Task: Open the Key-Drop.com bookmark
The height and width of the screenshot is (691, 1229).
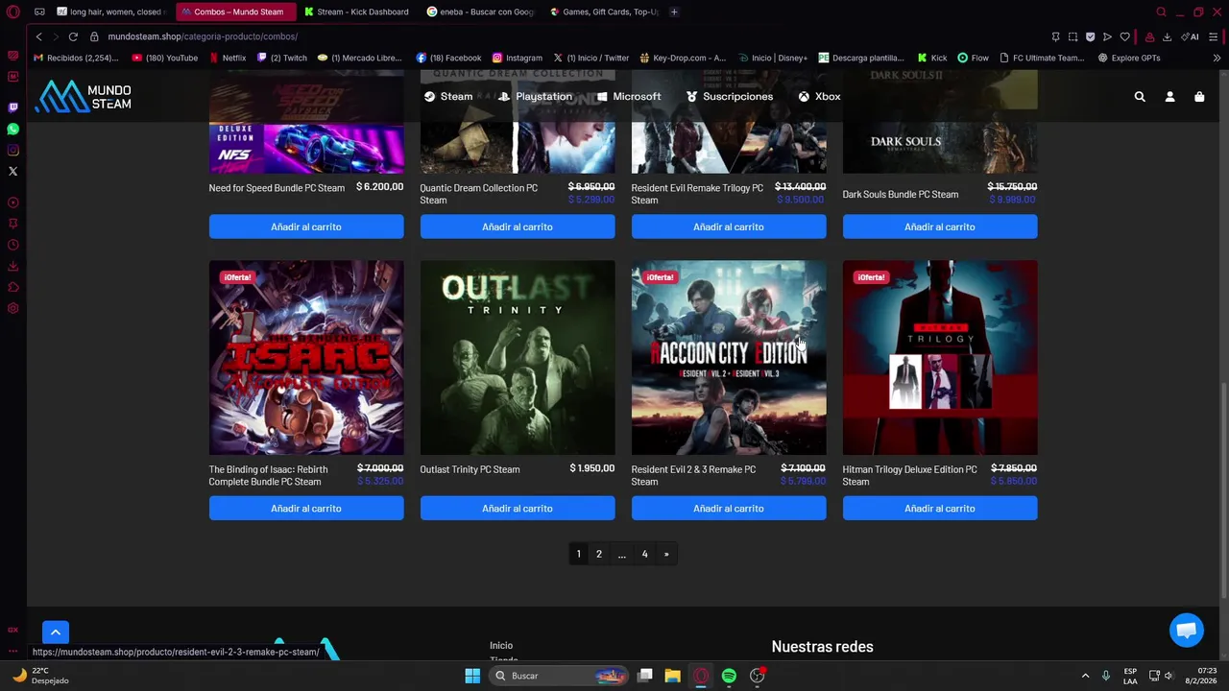Action: (x=683, y=58)
